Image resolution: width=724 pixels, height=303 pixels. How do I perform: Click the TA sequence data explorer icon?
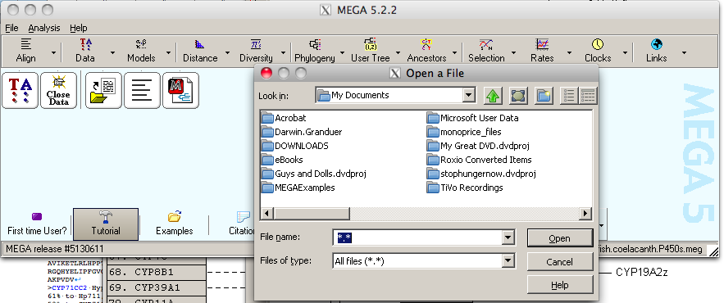(20, 90)
